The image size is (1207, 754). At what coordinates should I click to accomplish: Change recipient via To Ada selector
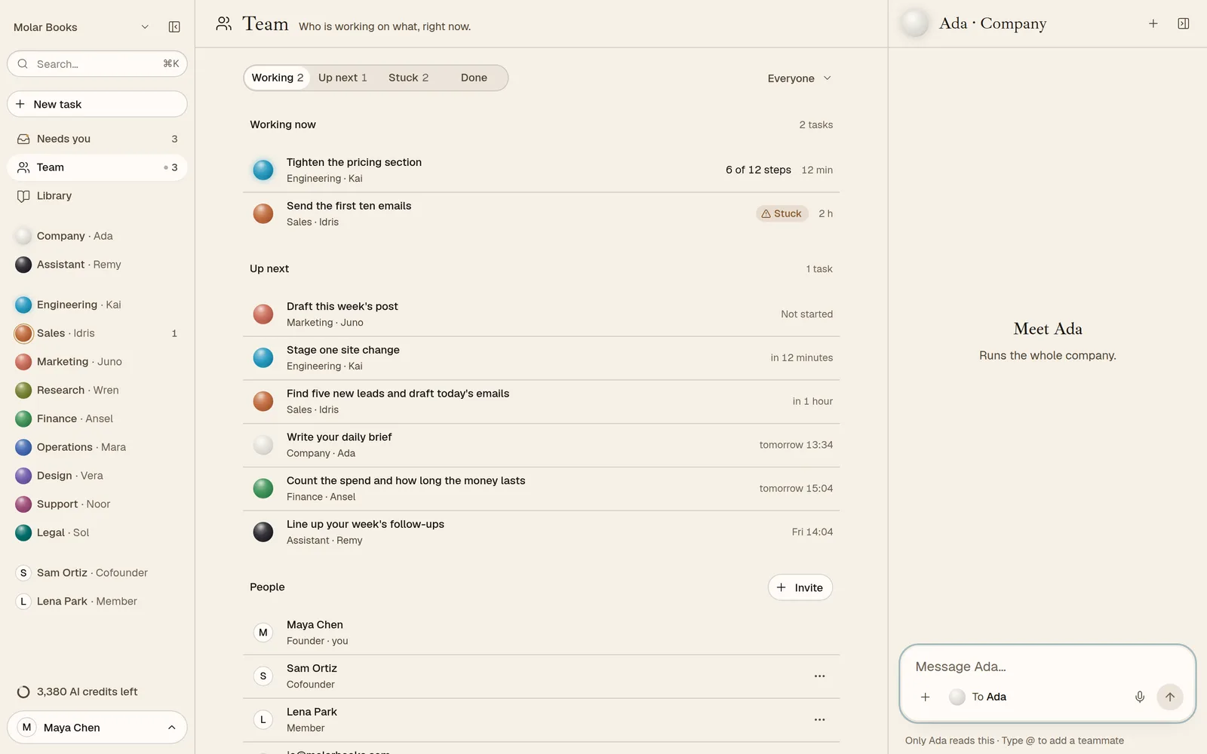click(978, 697)
